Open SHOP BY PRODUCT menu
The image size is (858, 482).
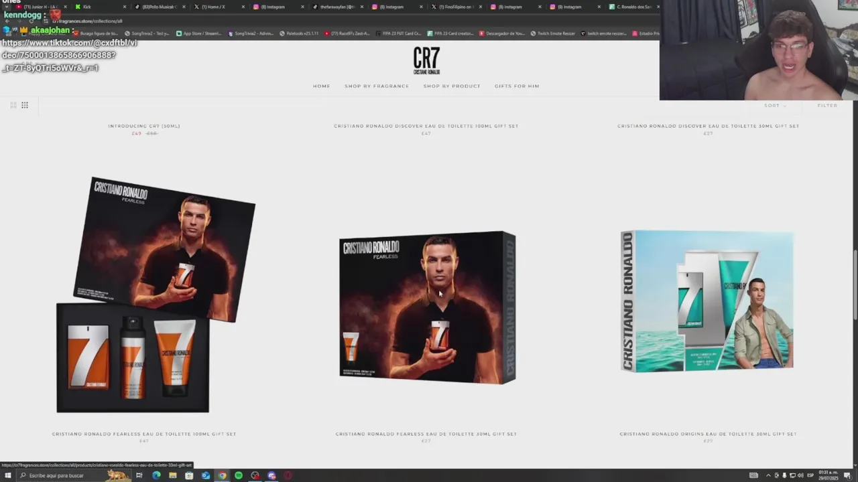[452, 86]
